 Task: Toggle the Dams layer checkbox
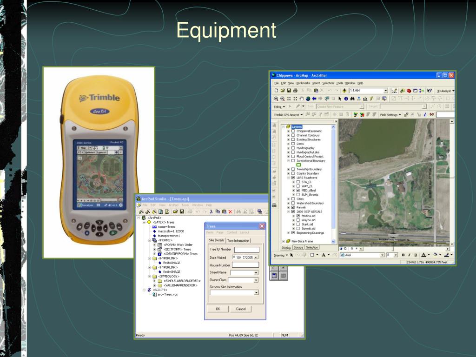[293, 144]
